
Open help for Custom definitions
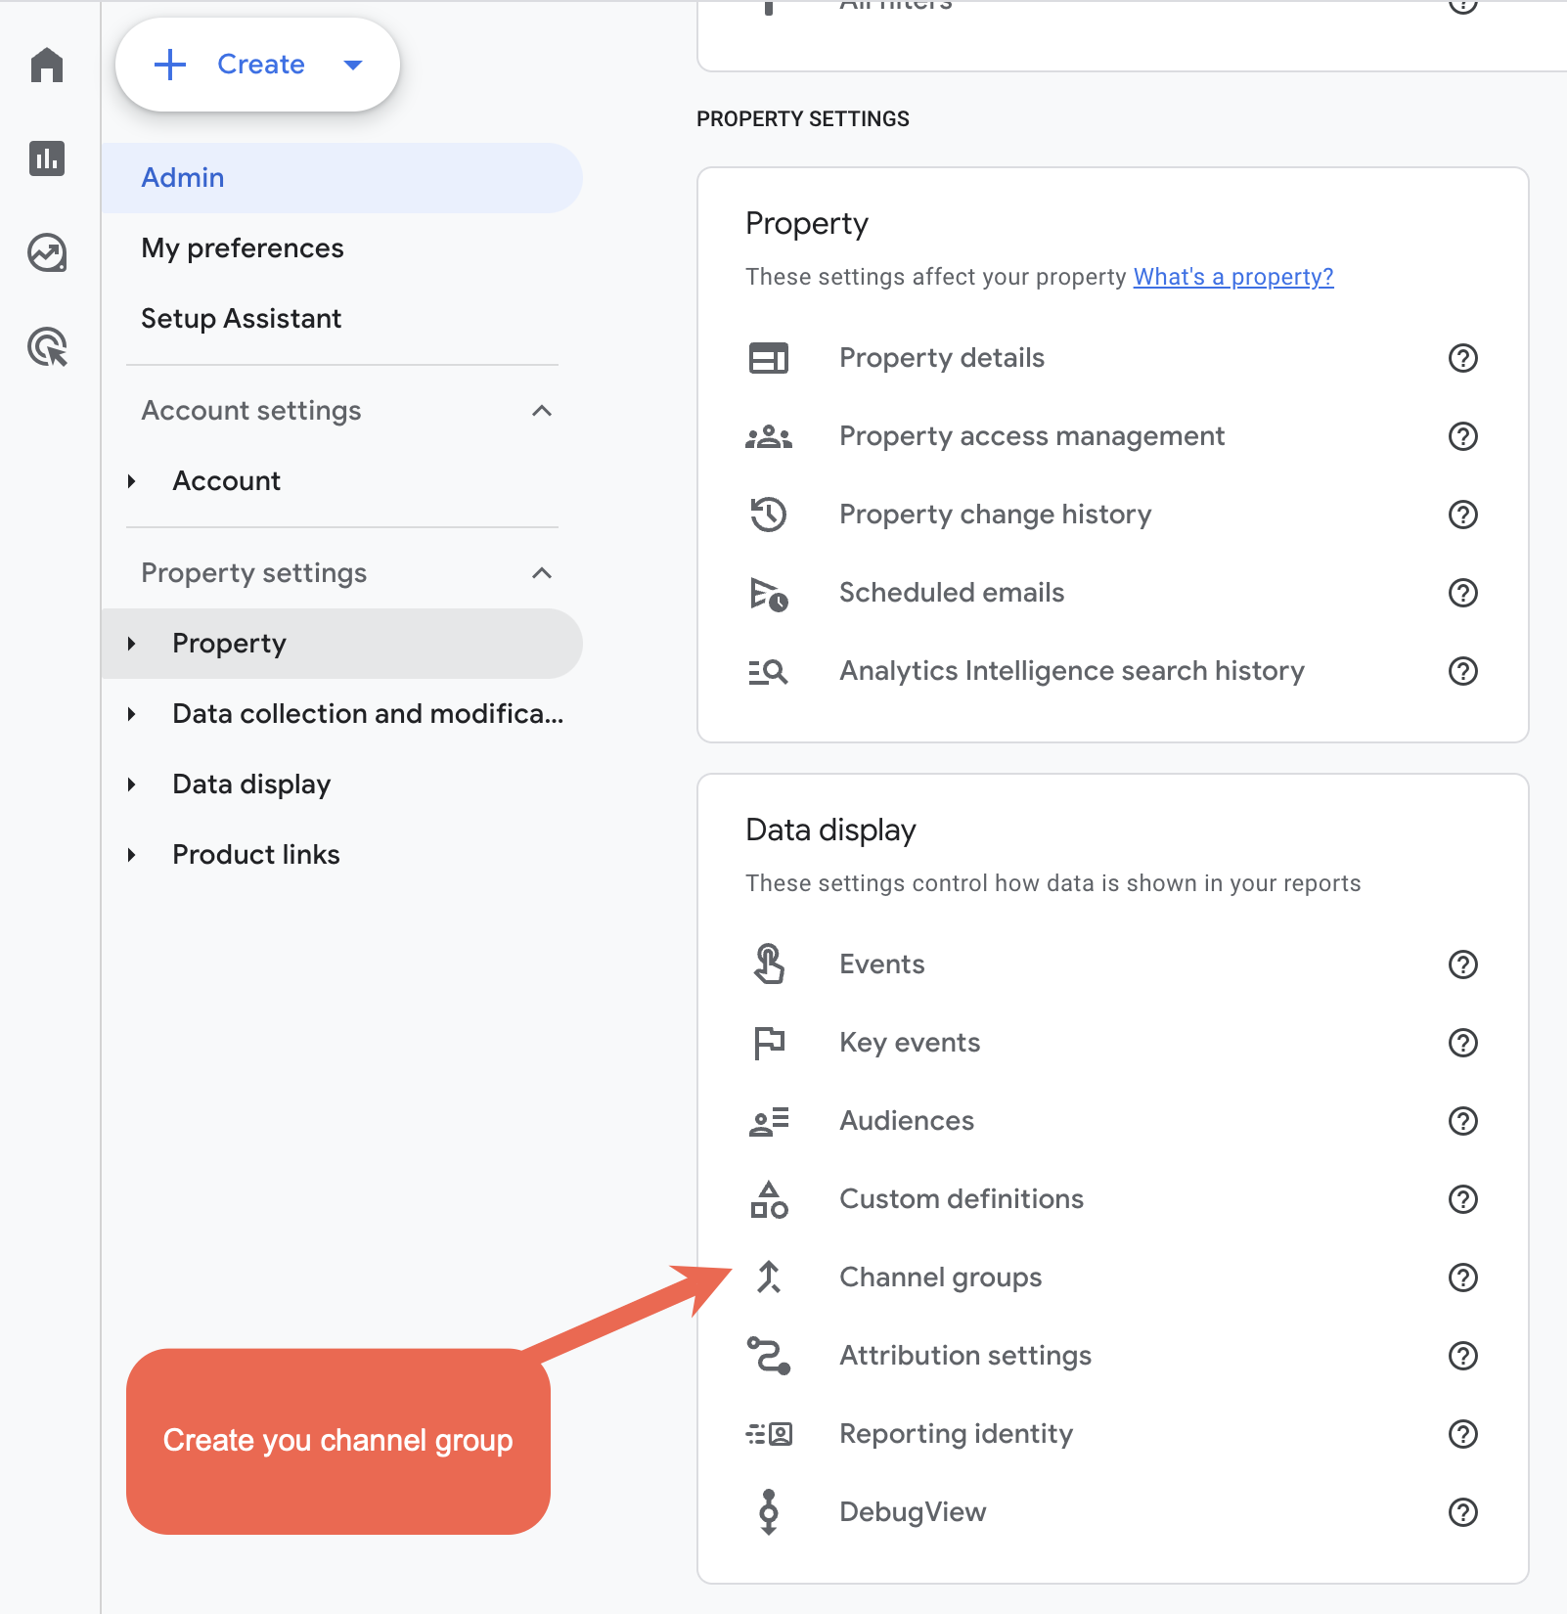(1463, 1199)
